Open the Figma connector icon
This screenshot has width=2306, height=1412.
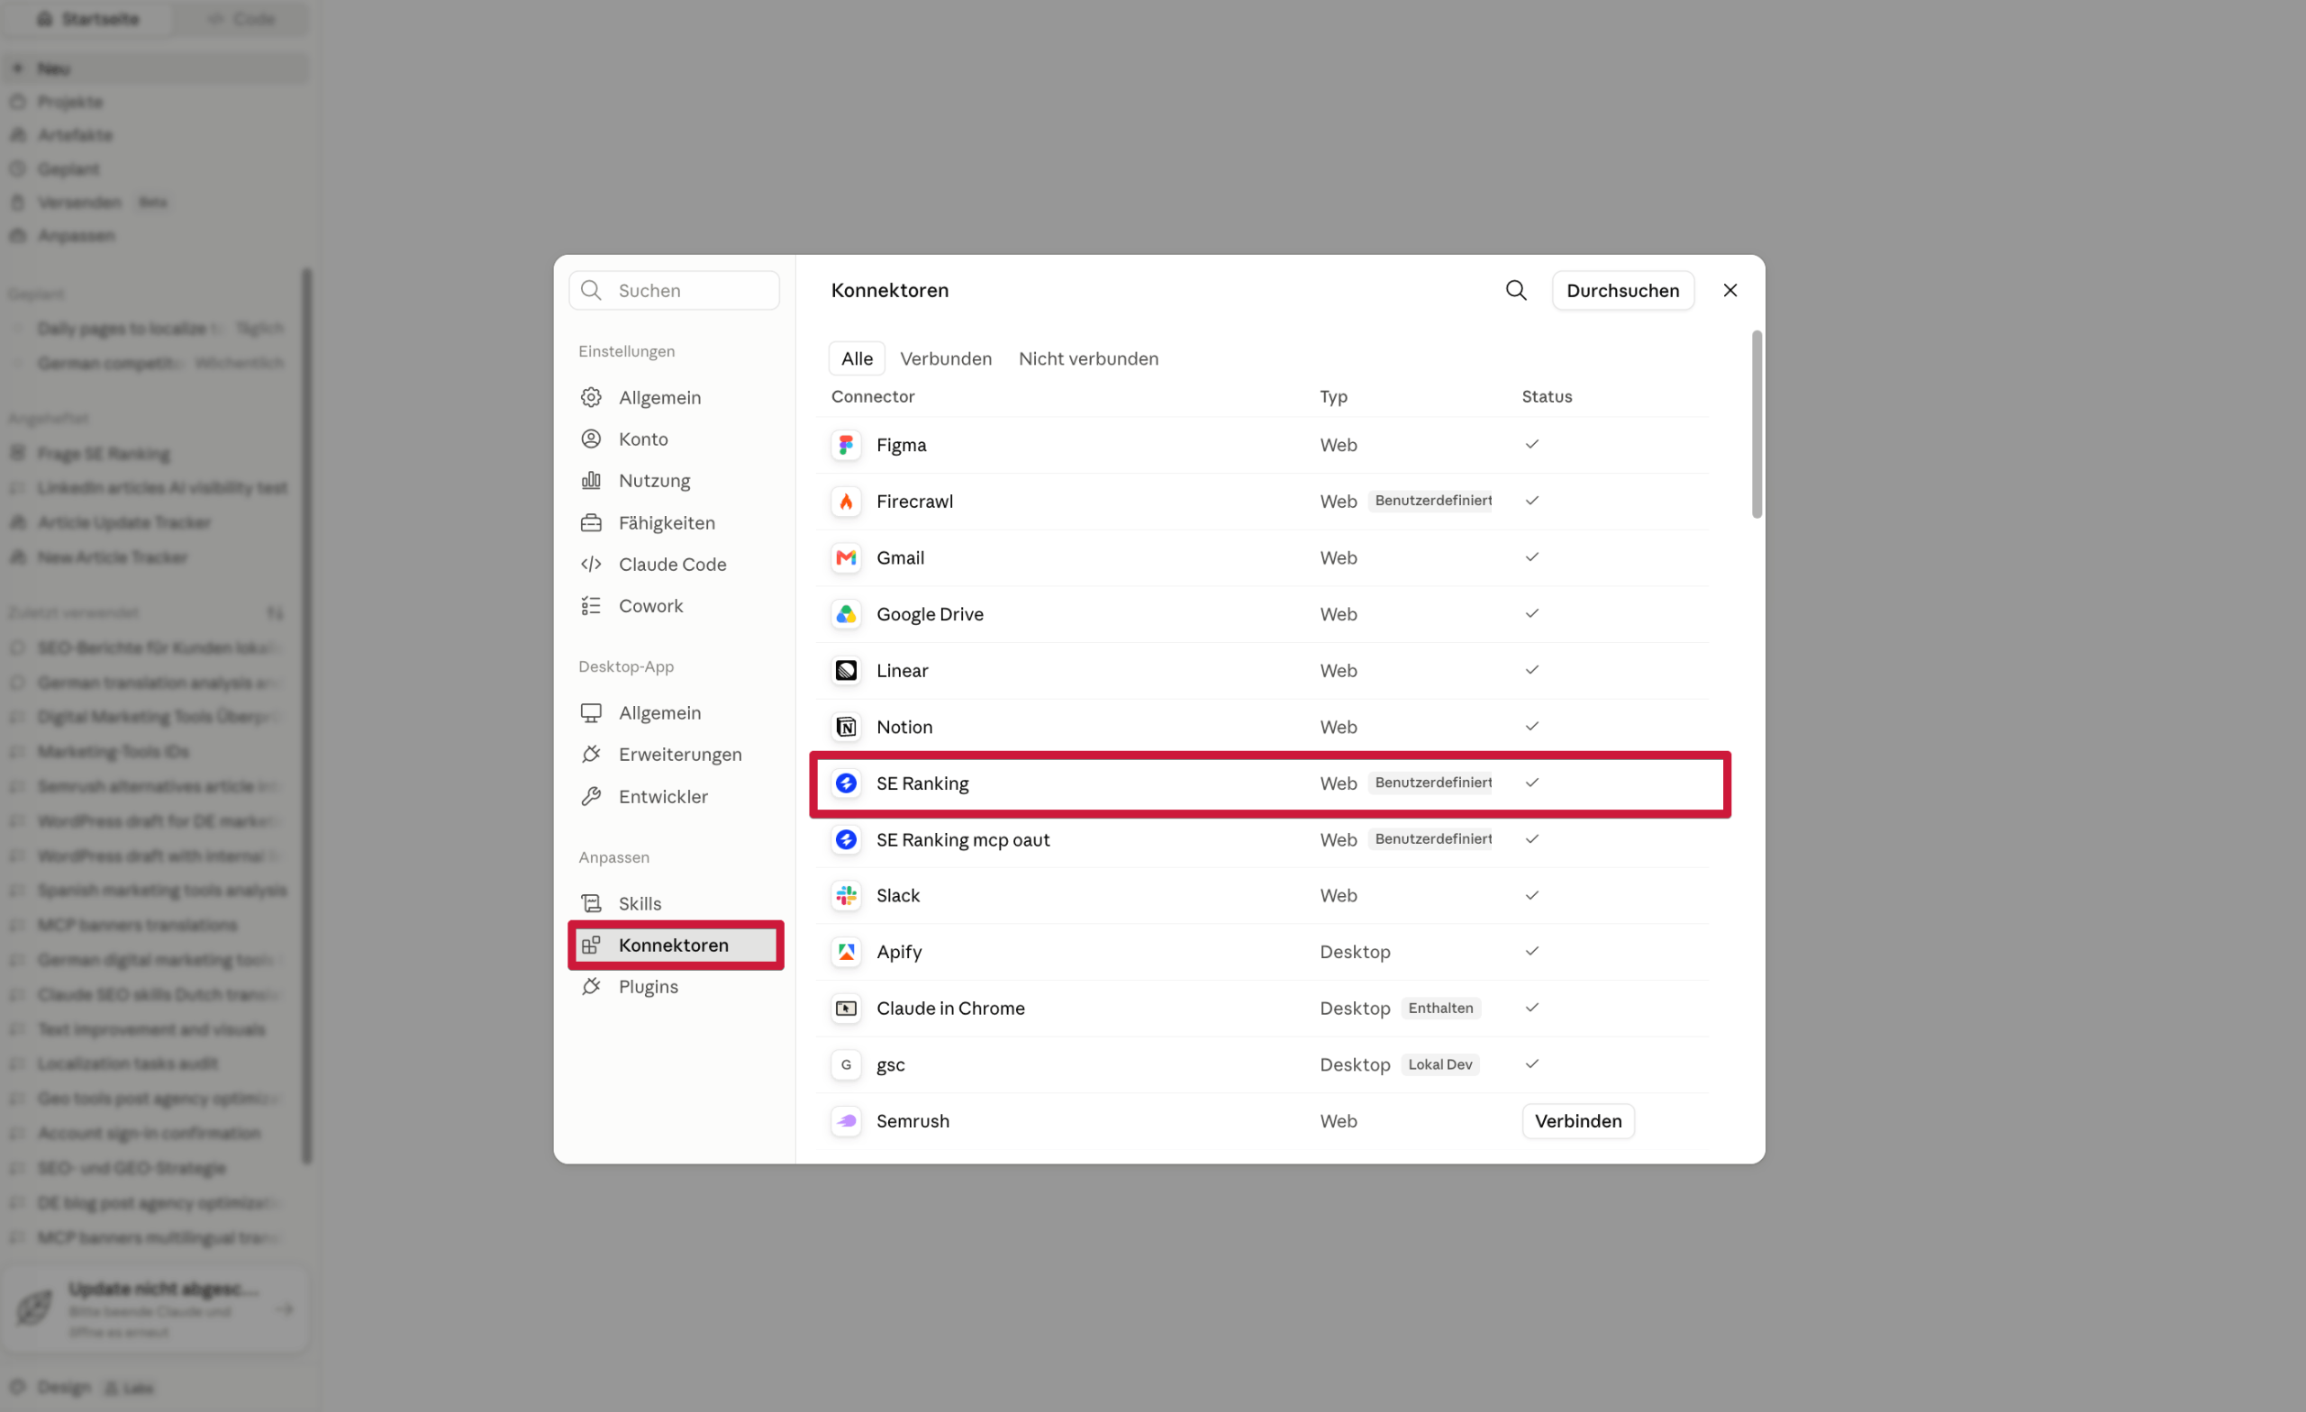[846, 446]
